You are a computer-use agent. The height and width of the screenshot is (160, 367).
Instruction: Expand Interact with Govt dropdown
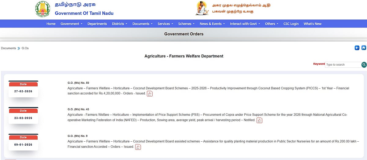click(245, 24)
